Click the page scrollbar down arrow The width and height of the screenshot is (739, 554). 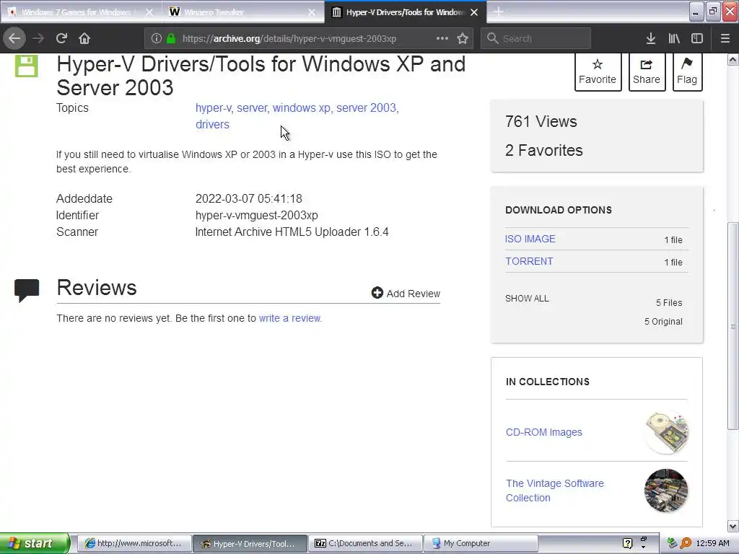(x=733, y=526)
